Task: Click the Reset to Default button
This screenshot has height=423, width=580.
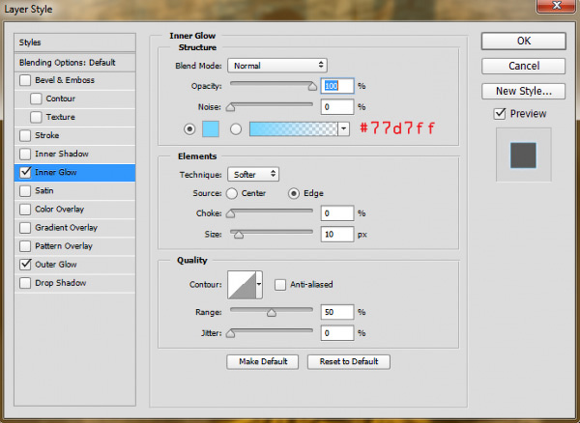Action: pos(349,361)
